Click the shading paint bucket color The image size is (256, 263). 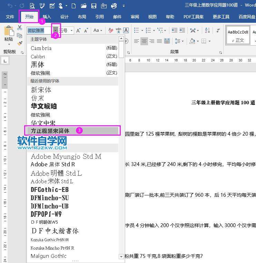(192, 41)
